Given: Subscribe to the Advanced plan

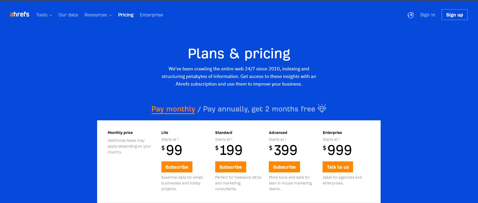Looking at the screenshot, I should click(284, 167).
